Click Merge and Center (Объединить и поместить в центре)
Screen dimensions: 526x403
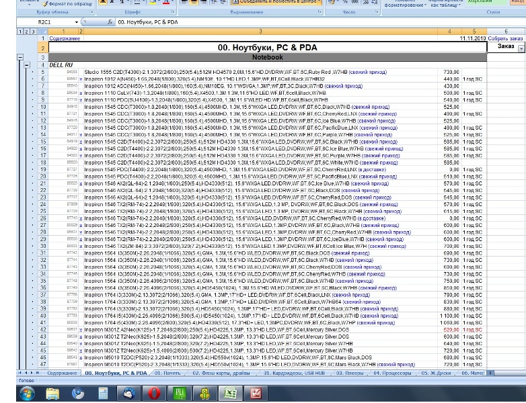[274, 2]
